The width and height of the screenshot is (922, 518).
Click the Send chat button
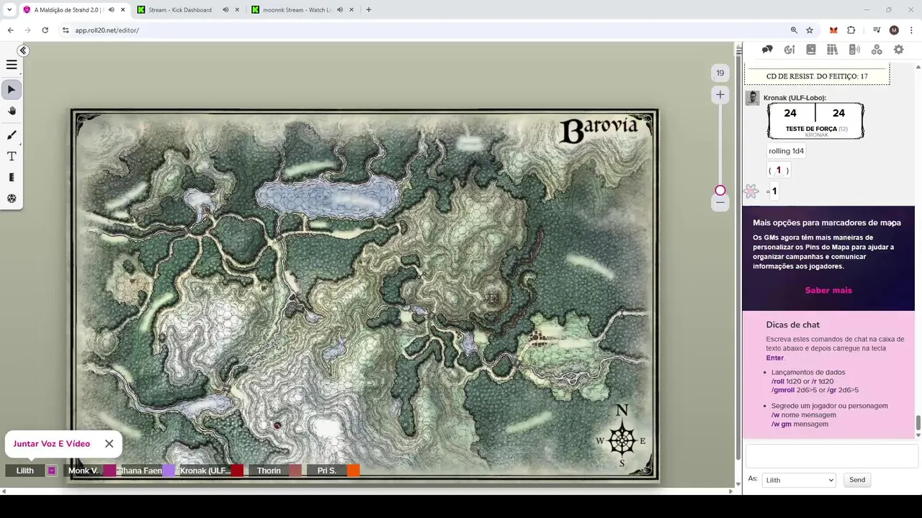(x=857, y=480)
